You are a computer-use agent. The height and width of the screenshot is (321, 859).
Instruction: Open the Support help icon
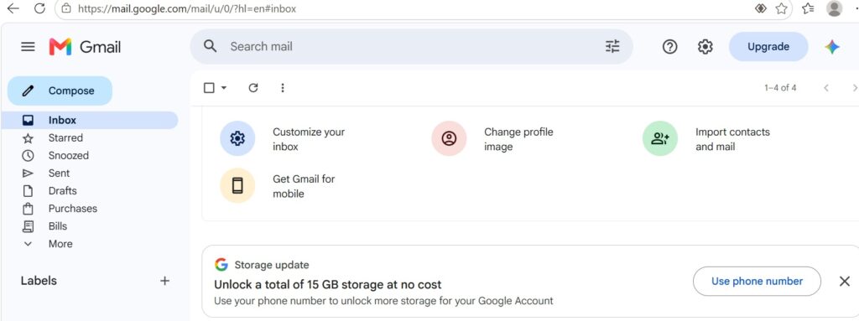point(669,47)
